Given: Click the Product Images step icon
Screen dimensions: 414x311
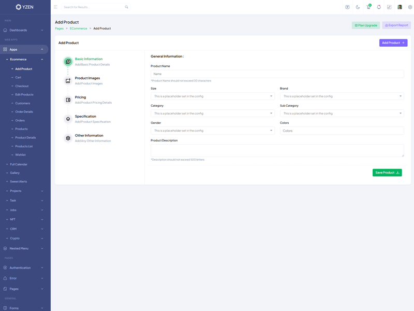Looking at the screenshot, I should [x=68, y=81].
